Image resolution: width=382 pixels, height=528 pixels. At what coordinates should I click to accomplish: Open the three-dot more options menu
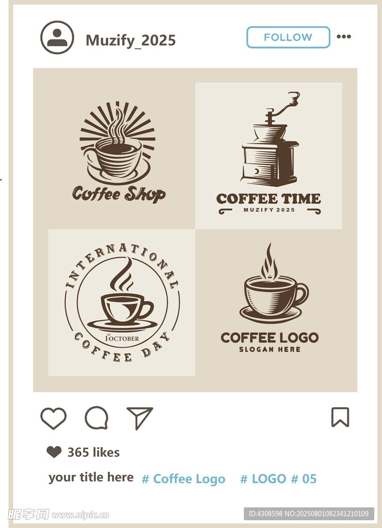coord(344,37)
